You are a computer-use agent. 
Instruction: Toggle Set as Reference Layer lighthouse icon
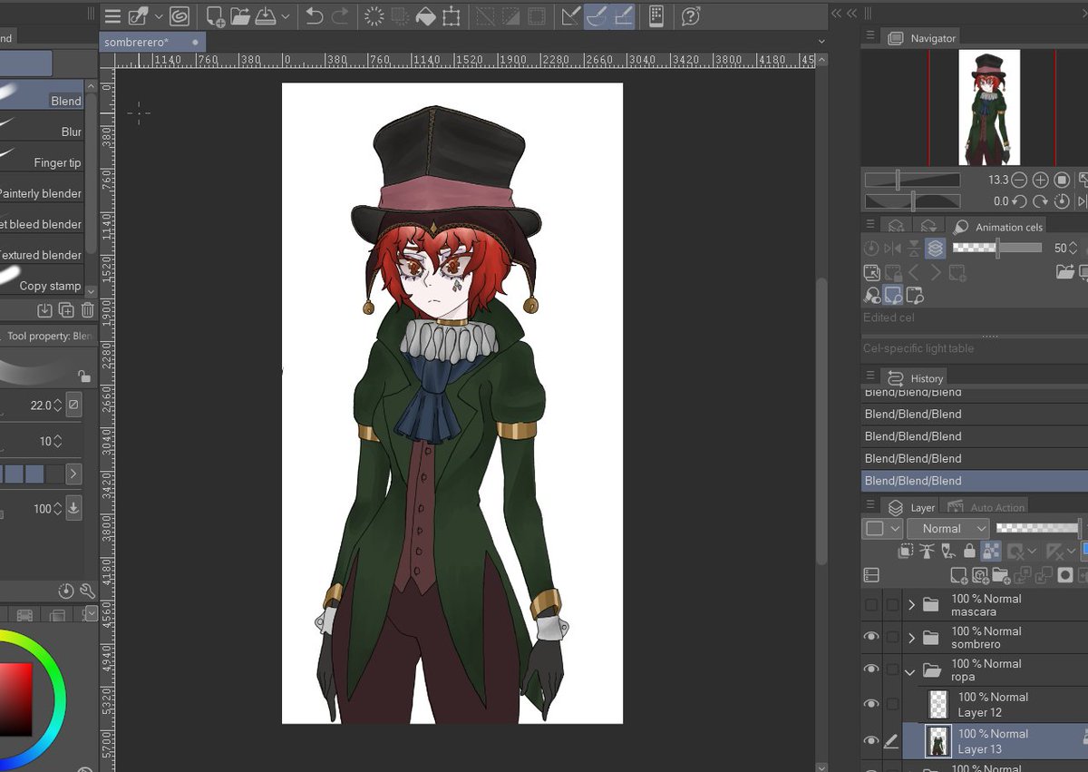(928, 551)
